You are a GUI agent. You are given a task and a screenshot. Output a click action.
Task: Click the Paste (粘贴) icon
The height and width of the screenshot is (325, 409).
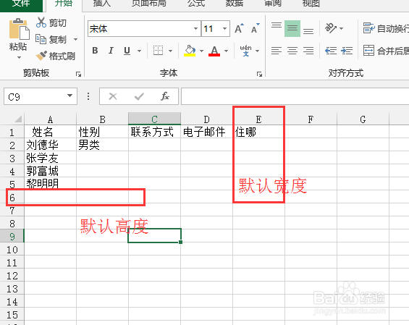click(19, 29)
